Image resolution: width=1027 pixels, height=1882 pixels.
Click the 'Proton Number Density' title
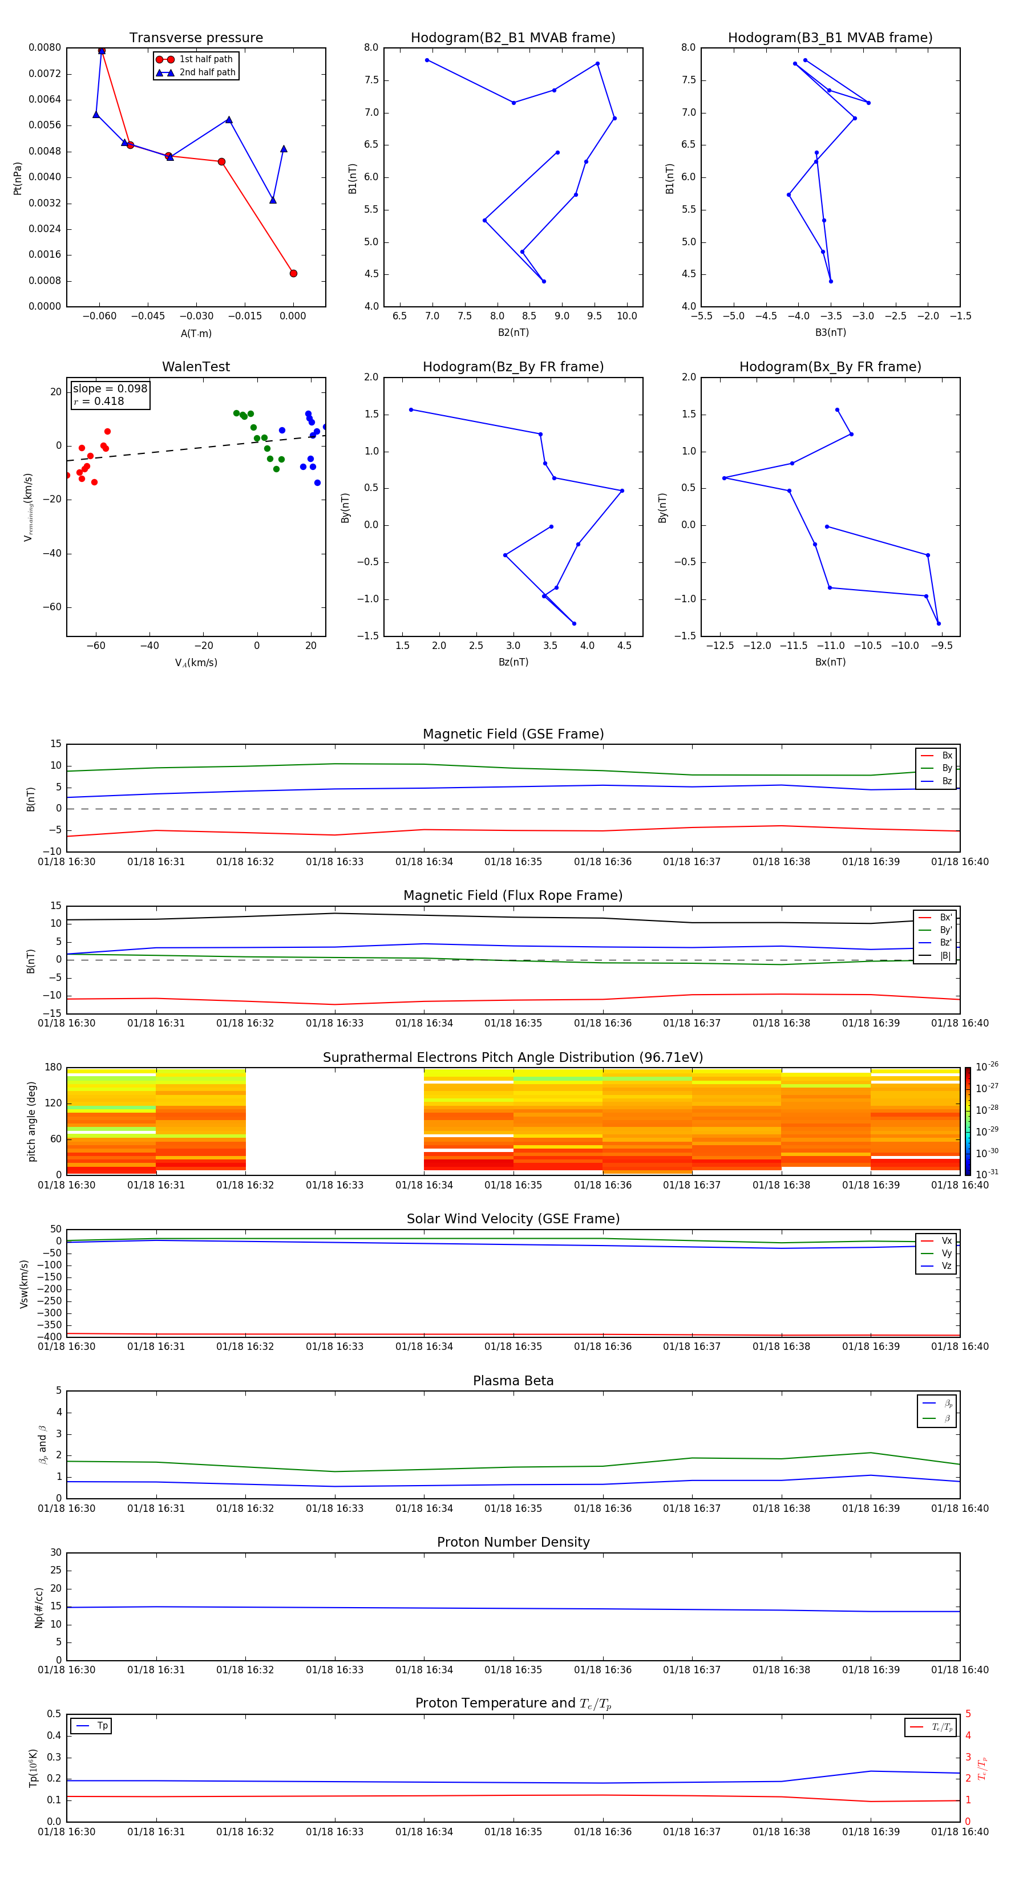[x=513, y=1542]
